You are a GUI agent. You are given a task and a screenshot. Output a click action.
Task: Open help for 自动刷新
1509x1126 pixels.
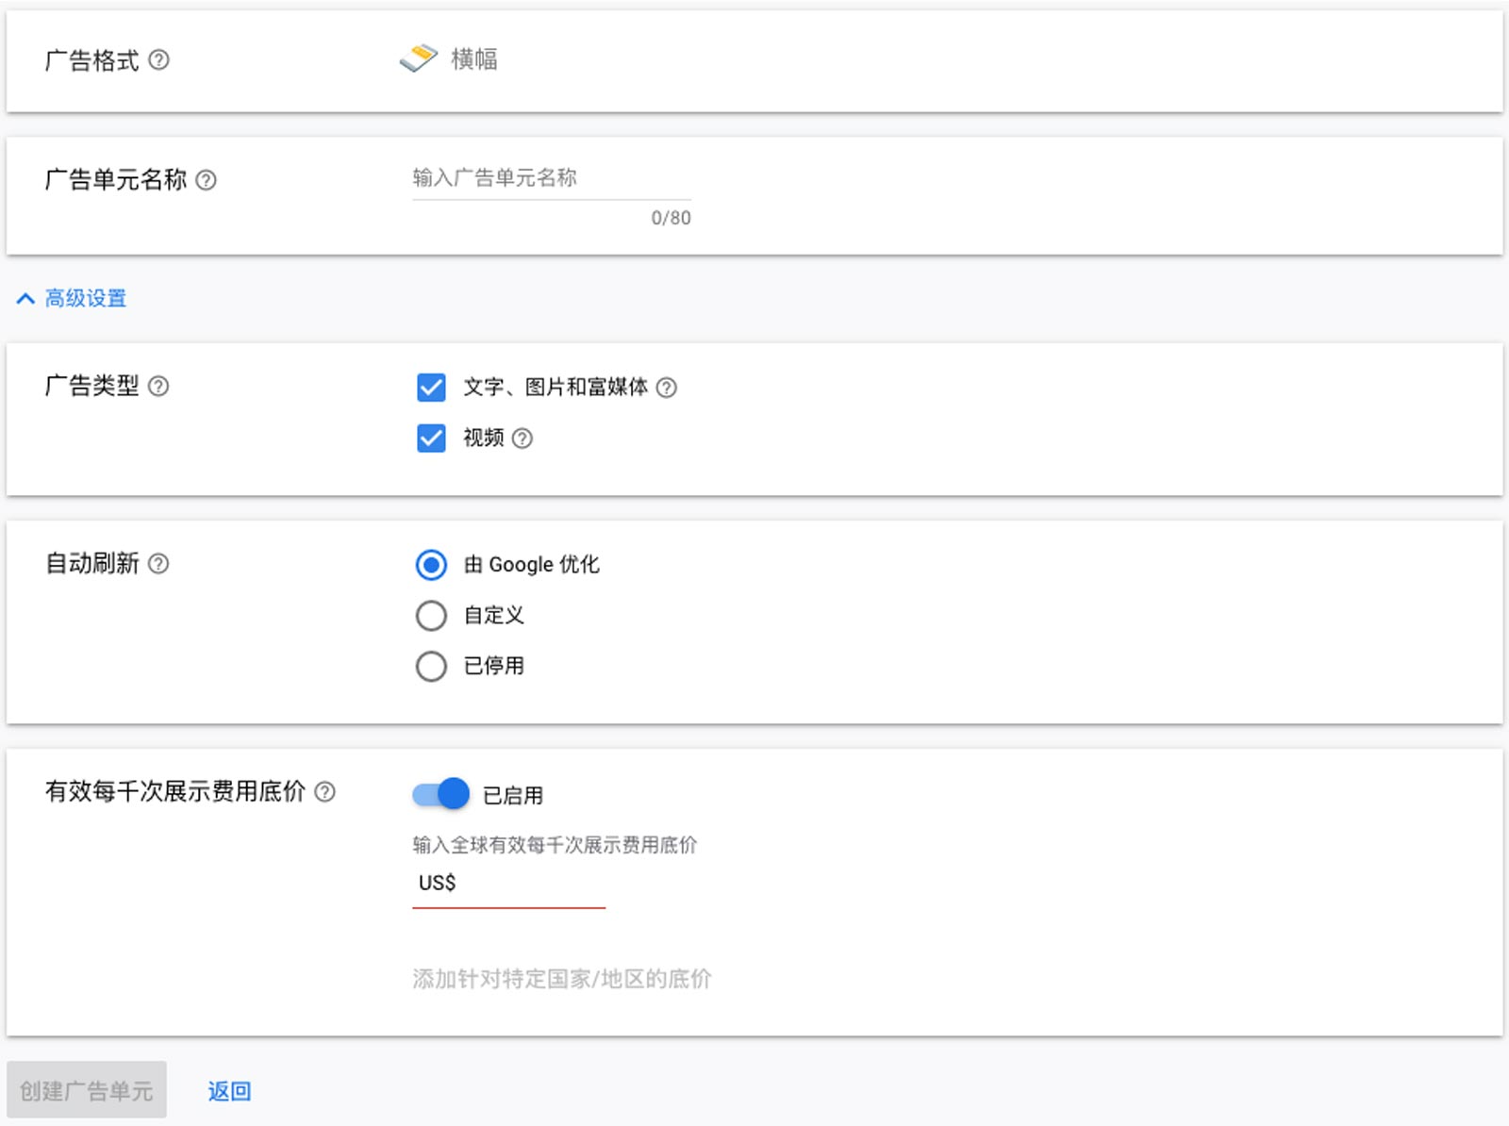[x=158, y=564]
